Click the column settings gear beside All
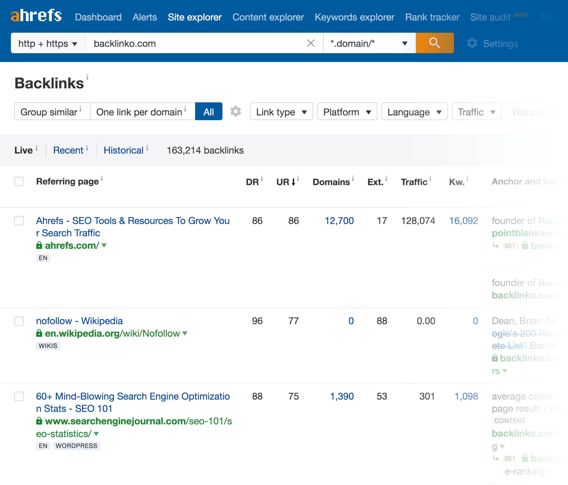 [x=235, y=111]
